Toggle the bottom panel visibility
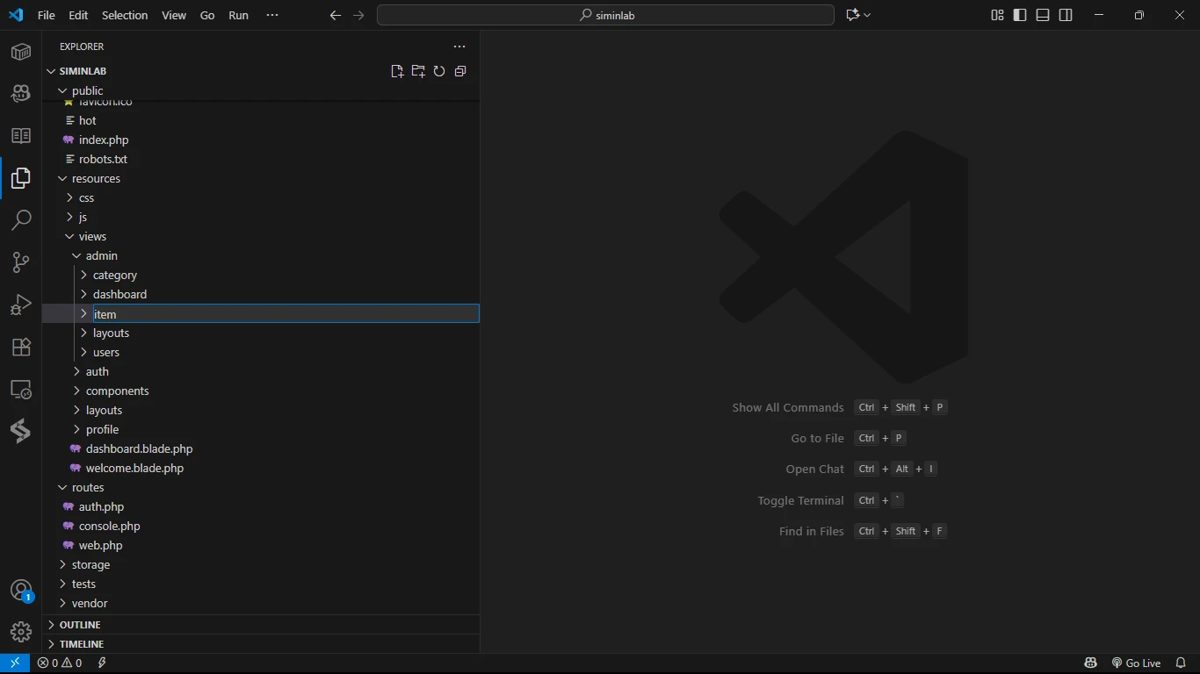Viewport: 1200px width, 674px height. pyautogui.click(x=1043, y=15)
